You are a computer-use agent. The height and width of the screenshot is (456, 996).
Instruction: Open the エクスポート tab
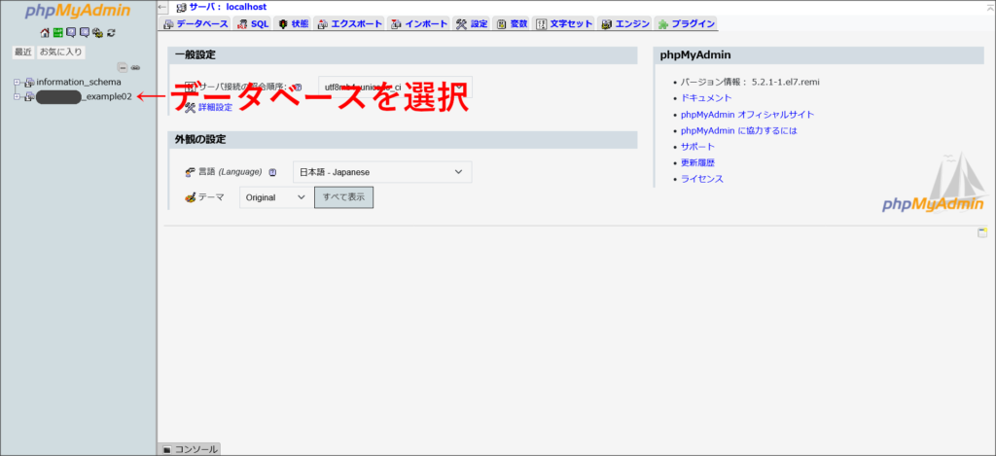tap(350, 24)
